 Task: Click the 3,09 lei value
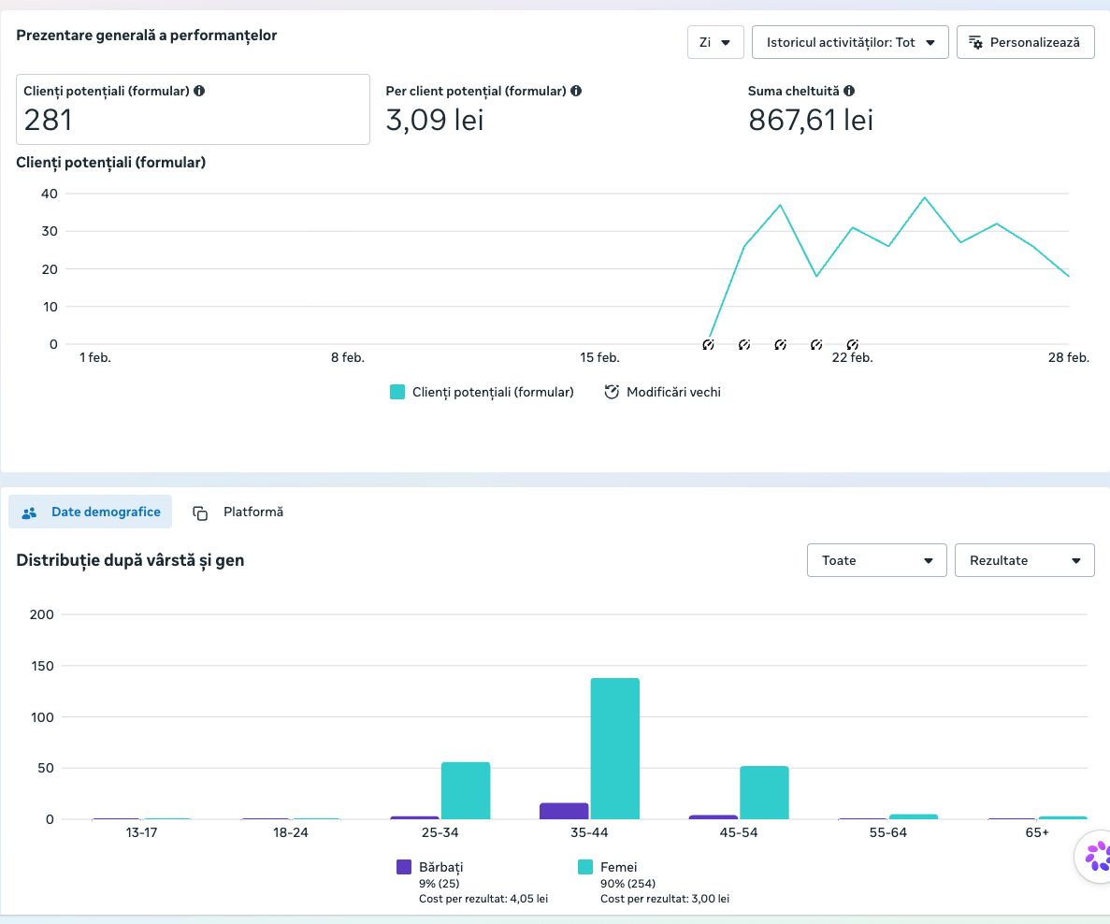click(x=435, y=120)
